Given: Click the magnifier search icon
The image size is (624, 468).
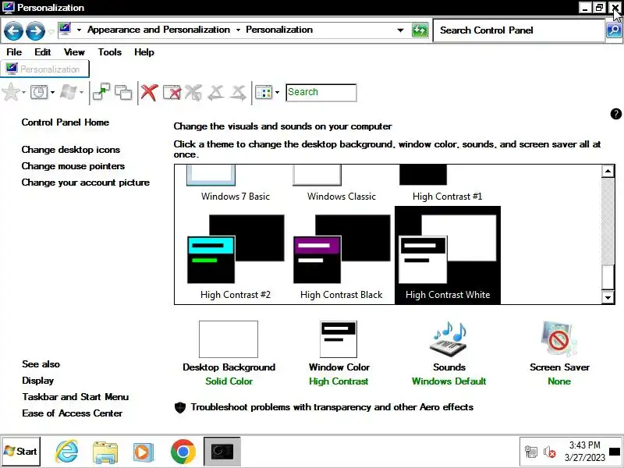Looking at the screenshot, I should pos(614,30).
